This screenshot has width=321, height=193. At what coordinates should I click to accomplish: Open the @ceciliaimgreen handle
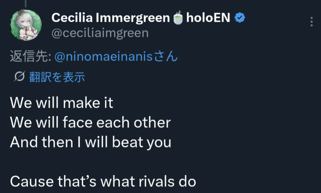click(x=100, y=33)
